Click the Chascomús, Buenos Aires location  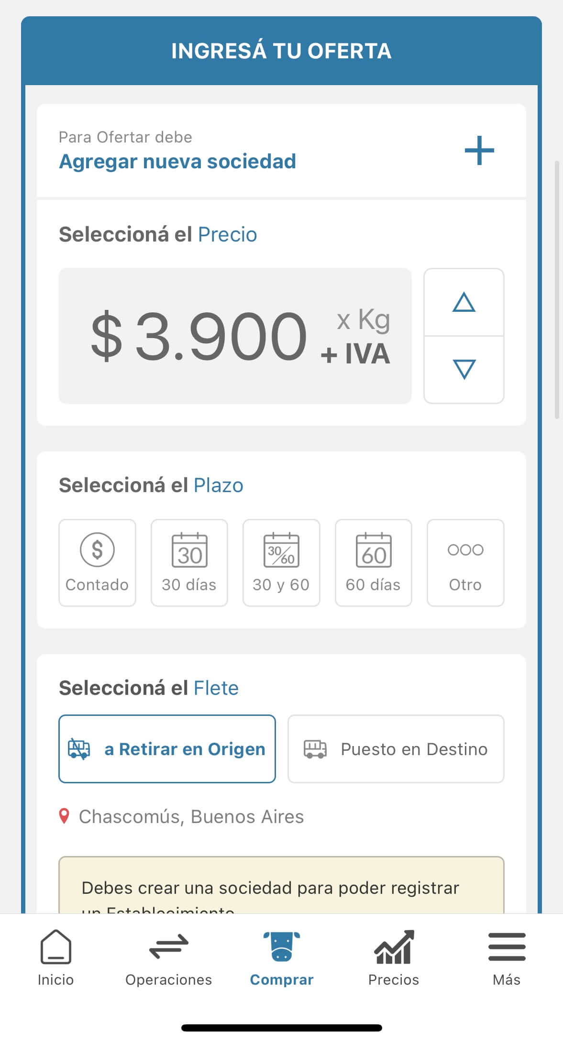(191, 817)
